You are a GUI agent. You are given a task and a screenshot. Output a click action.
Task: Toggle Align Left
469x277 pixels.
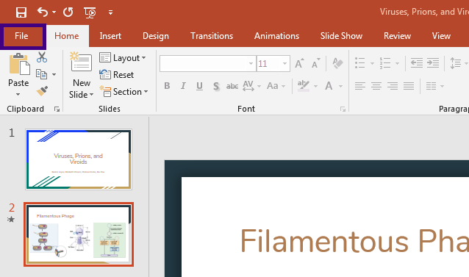(x=359, y=86)
